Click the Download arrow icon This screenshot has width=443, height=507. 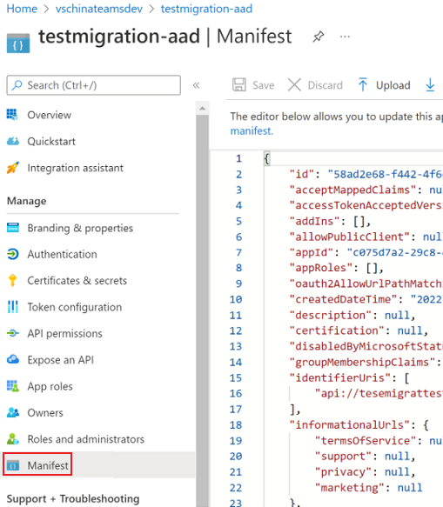[430, 84]
